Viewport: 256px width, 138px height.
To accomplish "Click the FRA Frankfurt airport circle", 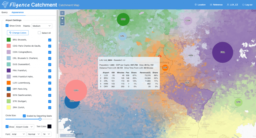I will tap(222, 52).
